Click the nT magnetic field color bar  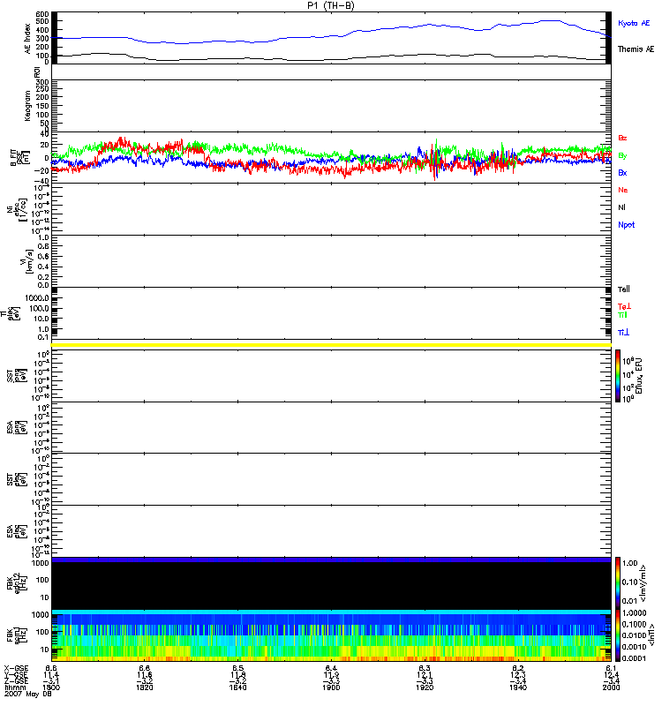pos(618,635)
